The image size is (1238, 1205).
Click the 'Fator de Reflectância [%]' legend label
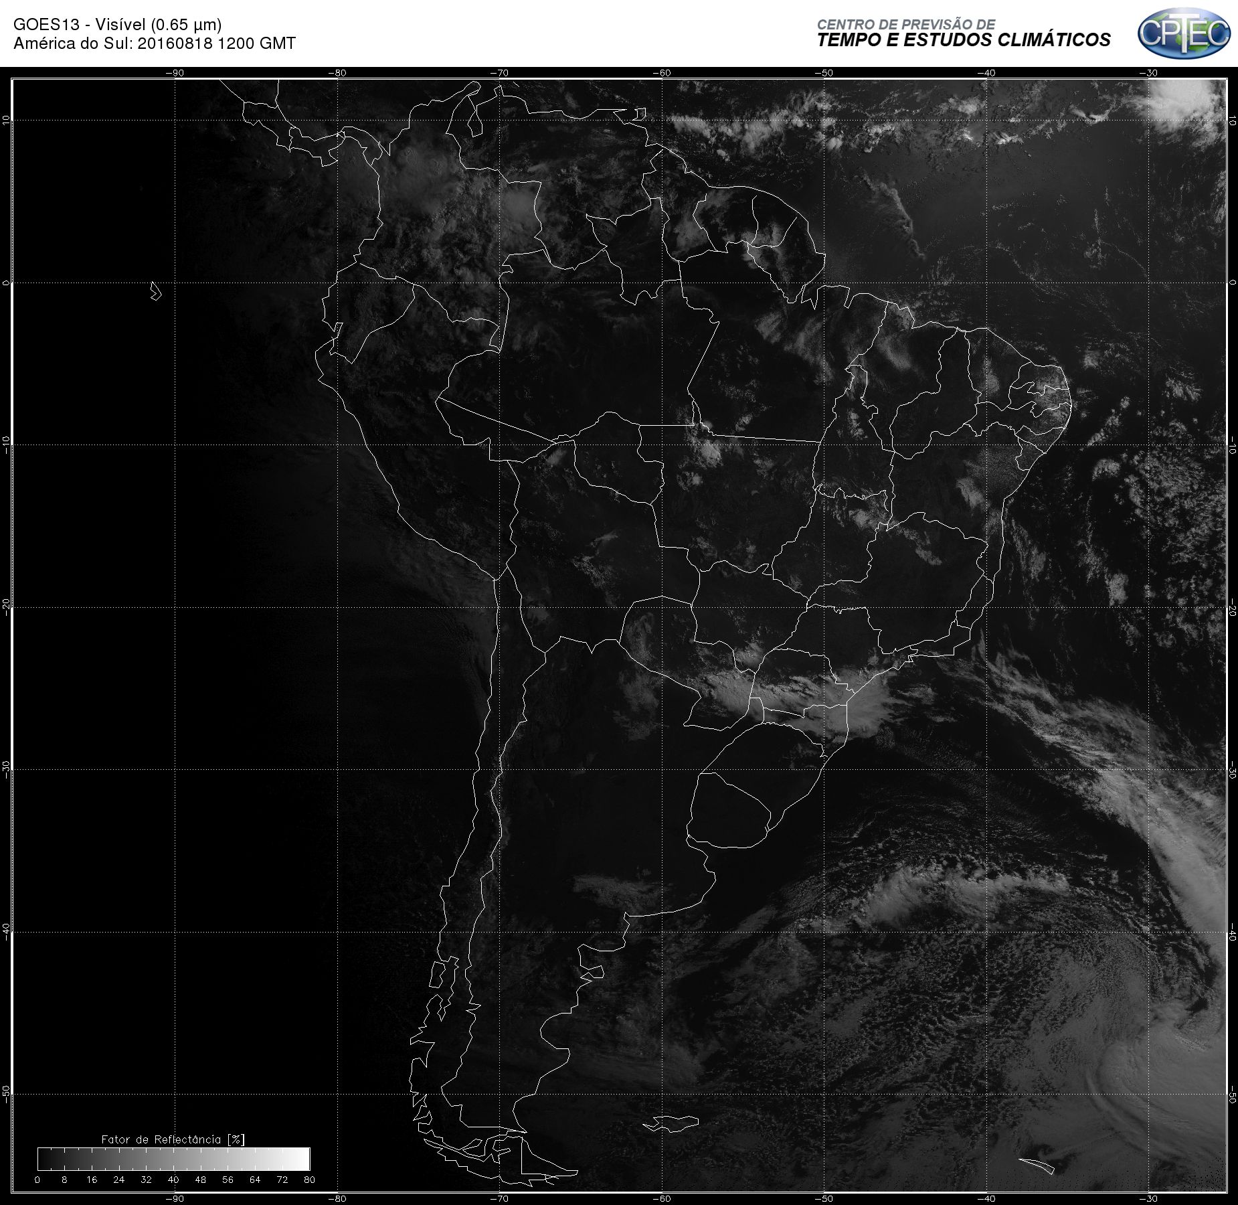[x=173, y=1139]
